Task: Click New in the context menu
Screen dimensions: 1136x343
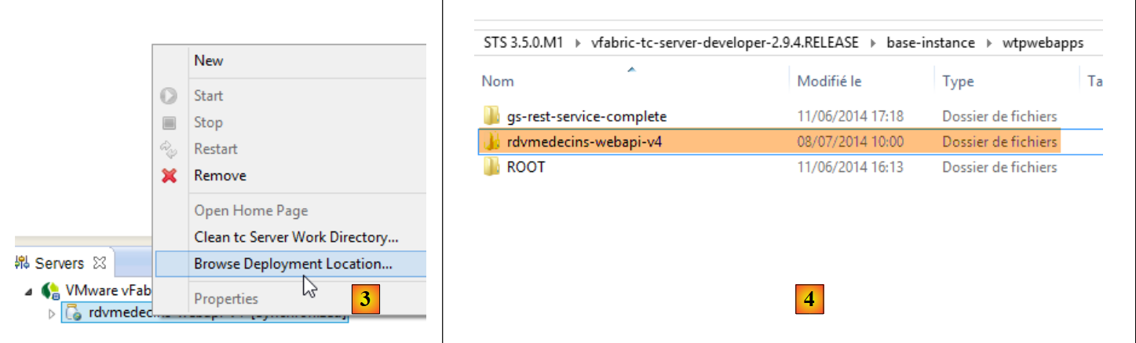Action: (x=209, y=60)
